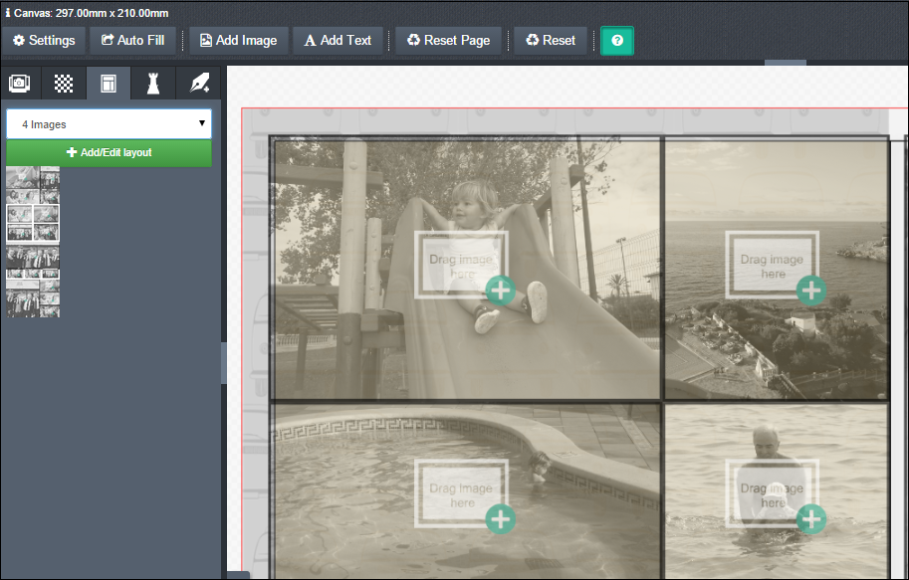Select the layouts tab icon
Viewport: 909px width, 580px height.
point(109,85)
